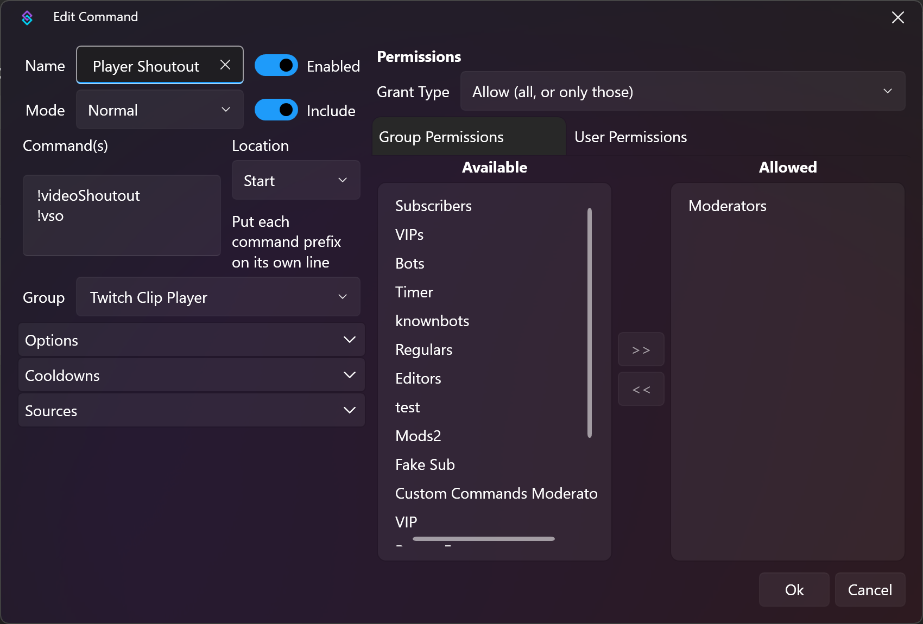The height and width of the screenshot is (624, 923).
Task: Select Subscribers in the Available list
Action: pyautogui.click(x=433, y=206)
